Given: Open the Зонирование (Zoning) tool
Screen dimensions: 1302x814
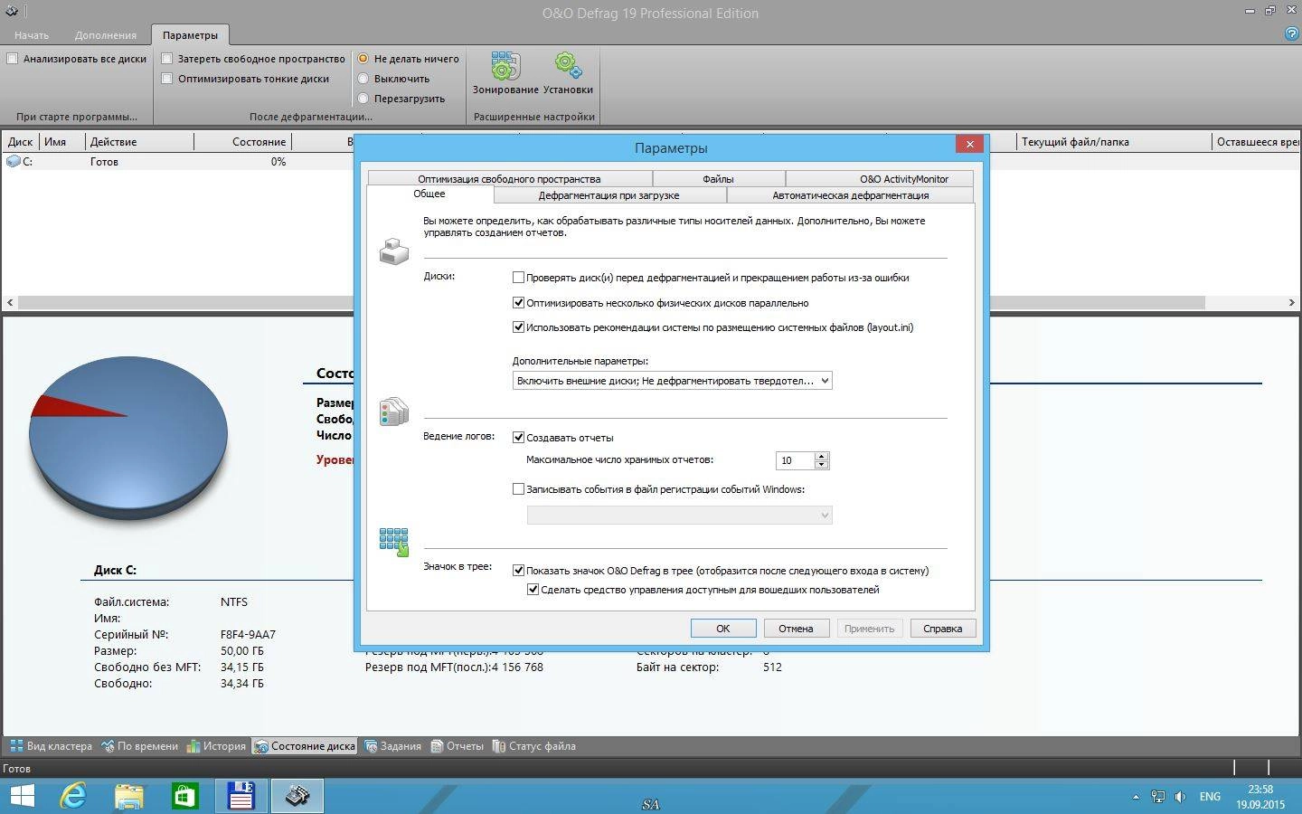Looking at the screenshot, I should [x=505, y=74].
